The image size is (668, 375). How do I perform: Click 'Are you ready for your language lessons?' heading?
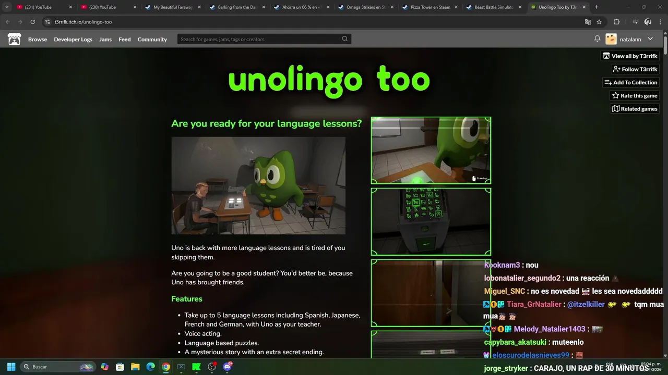tap(267, 123)
